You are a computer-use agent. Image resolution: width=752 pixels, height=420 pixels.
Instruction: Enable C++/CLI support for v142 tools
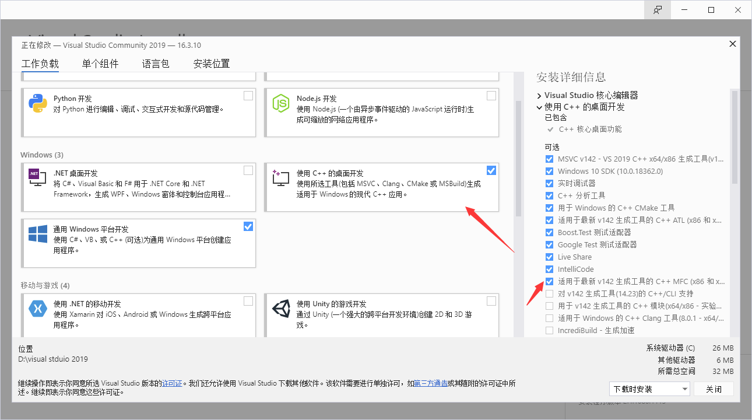tap(549, 293)
